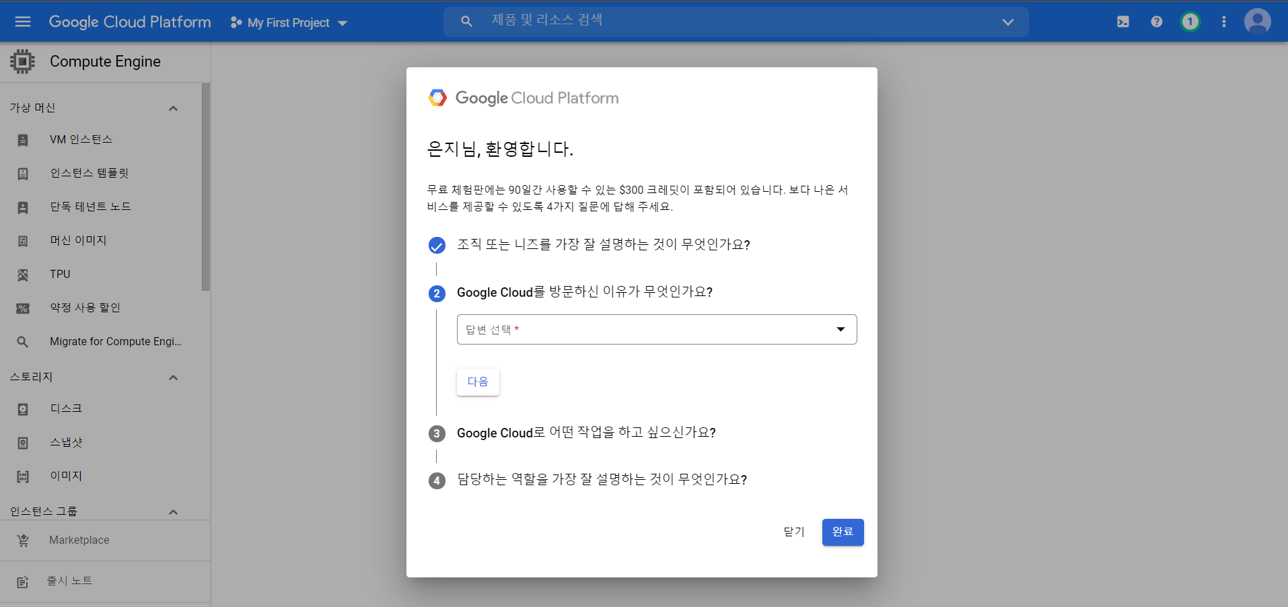This screenshot has width=1288, height=607.
Task: Click the 출시 노트 icon
Action: (23, 581)
